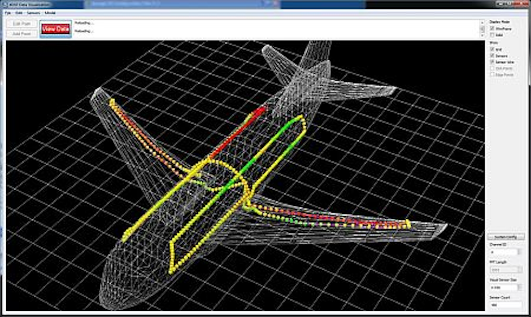Click the Add Point button
Screen dimensions: 531x317
point(21,34)
